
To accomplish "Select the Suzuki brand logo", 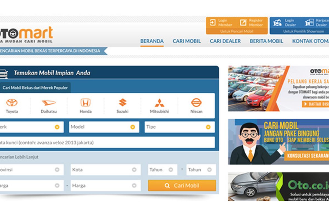I will click(123, 103).
